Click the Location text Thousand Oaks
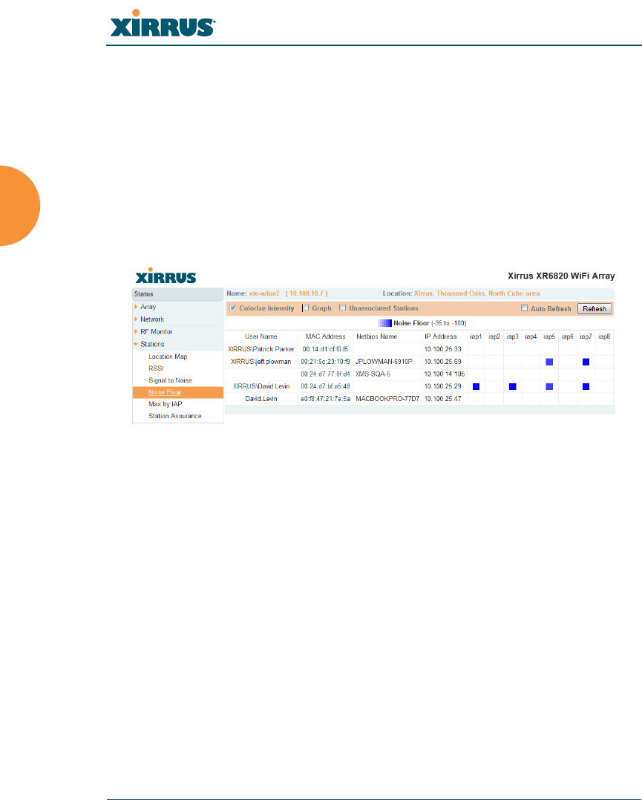642x800 pixels. coord(460,293)
